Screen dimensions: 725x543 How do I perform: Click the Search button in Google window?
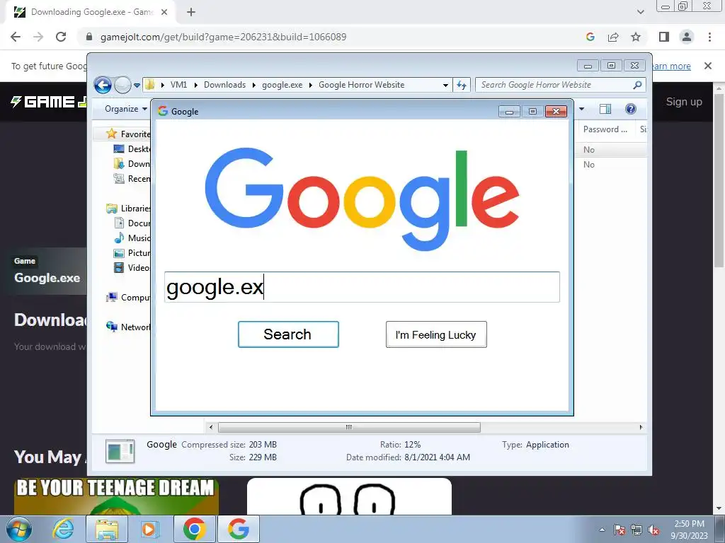tap(288, 334)
